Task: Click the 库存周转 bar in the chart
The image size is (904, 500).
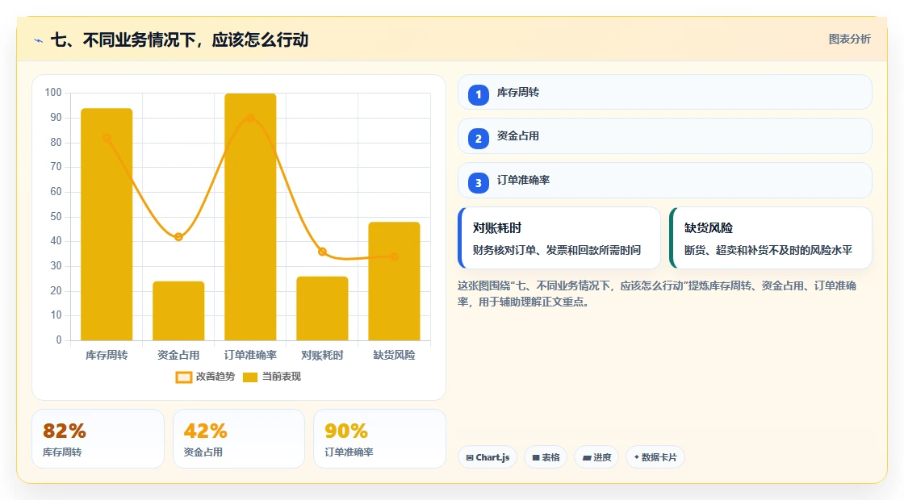Action: [107, 224]
